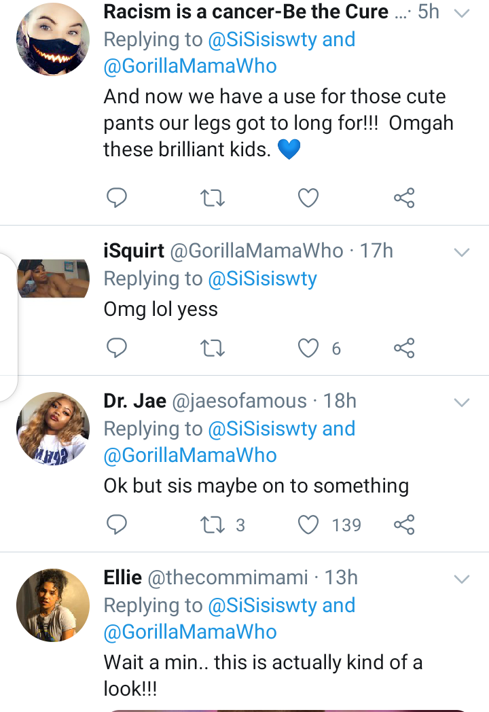489x712 pixels.
Task: Retweet the 'cute pants' tweet
Action: click(213, 198)
